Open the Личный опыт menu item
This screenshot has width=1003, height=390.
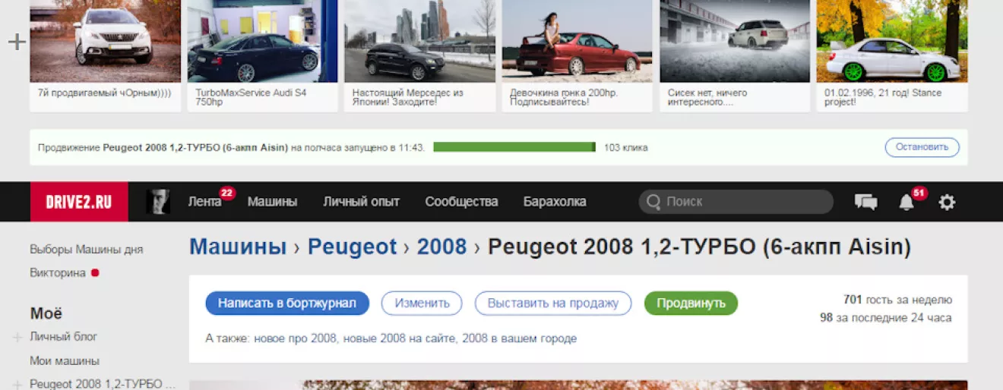click(x=361, y=202)
